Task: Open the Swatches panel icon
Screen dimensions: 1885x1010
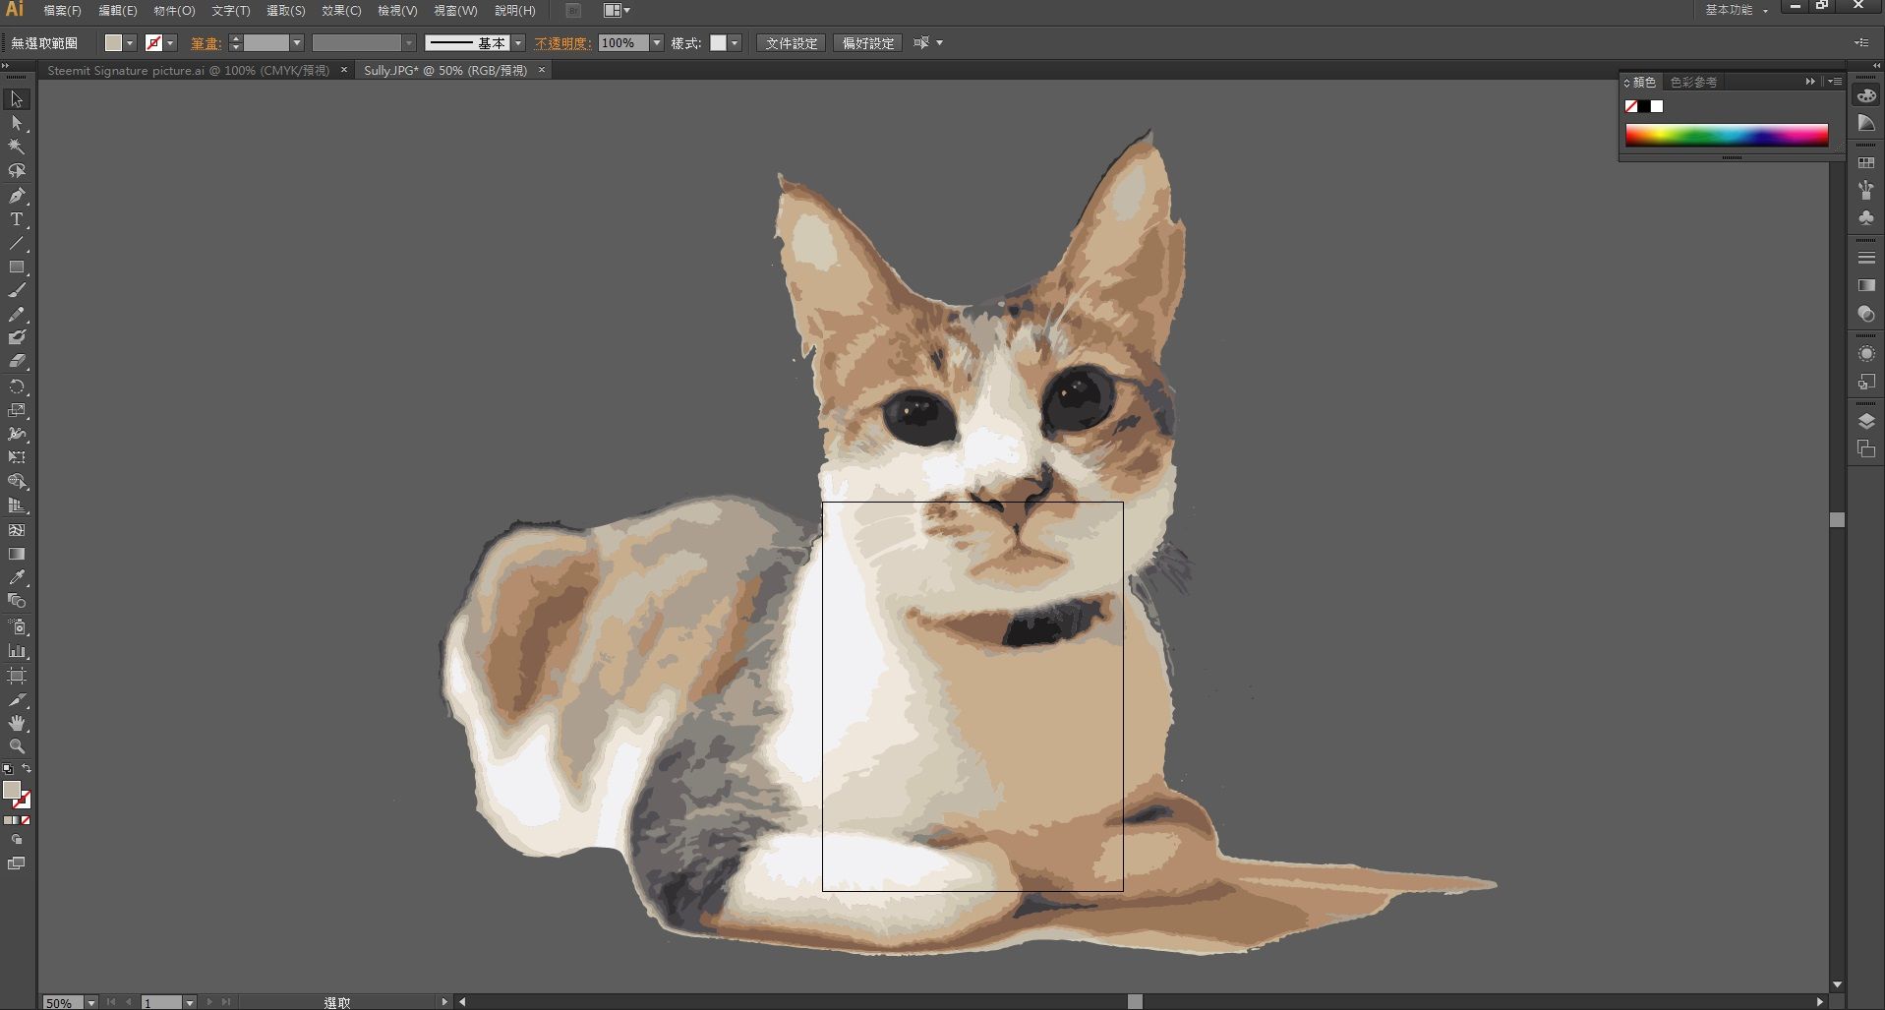Action: pos(1866,162)
